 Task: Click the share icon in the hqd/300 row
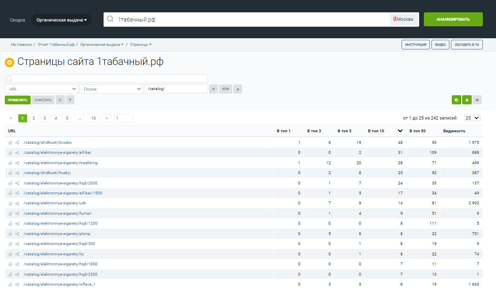coord(18,244)
